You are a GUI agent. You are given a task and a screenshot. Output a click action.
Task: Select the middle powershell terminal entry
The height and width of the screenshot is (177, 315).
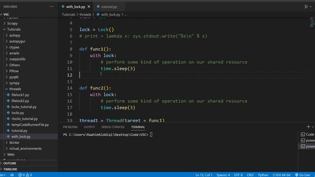(307, 140)
